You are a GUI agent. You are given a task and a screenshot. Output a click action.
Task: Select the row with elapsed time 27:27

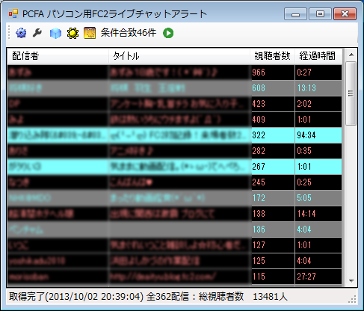[x=175, y=277]
